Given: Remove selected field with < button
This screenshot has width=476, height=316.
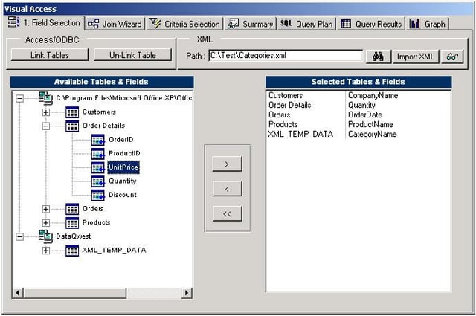Looking at the screenshot, I should [227, 189].
